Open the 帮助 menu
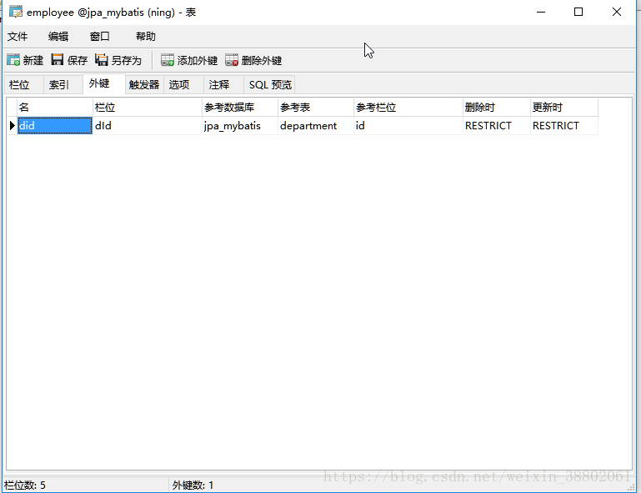 [146, 37]
